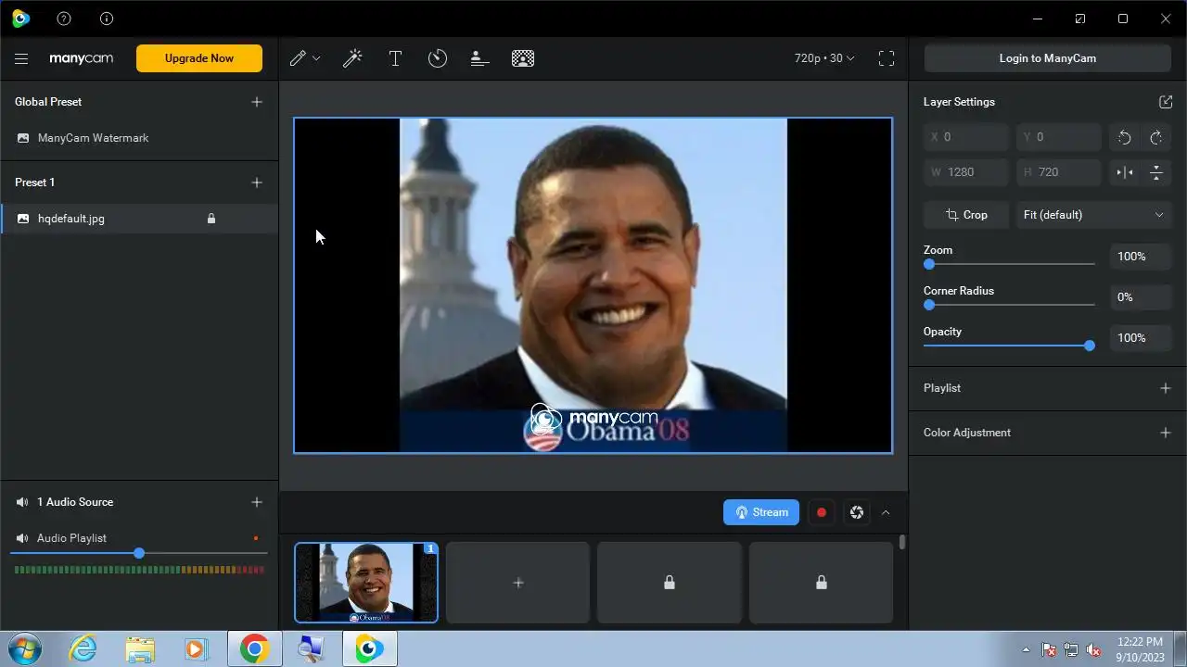
Task: Click the Stream button
Action: click(761, 512)
